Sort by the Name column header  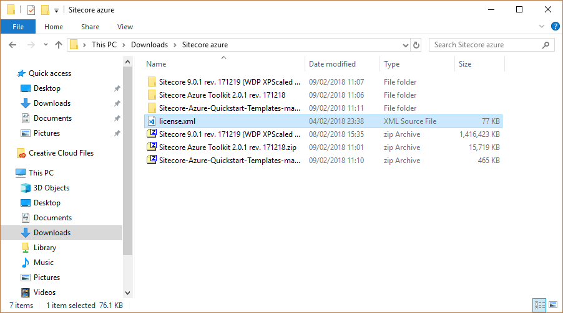click(156, 64)
